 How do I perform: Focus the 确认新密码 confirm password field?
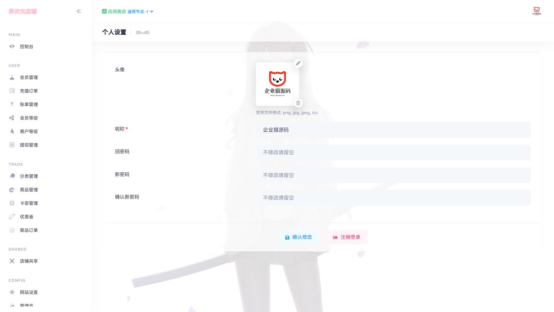[x=393, y=198]
